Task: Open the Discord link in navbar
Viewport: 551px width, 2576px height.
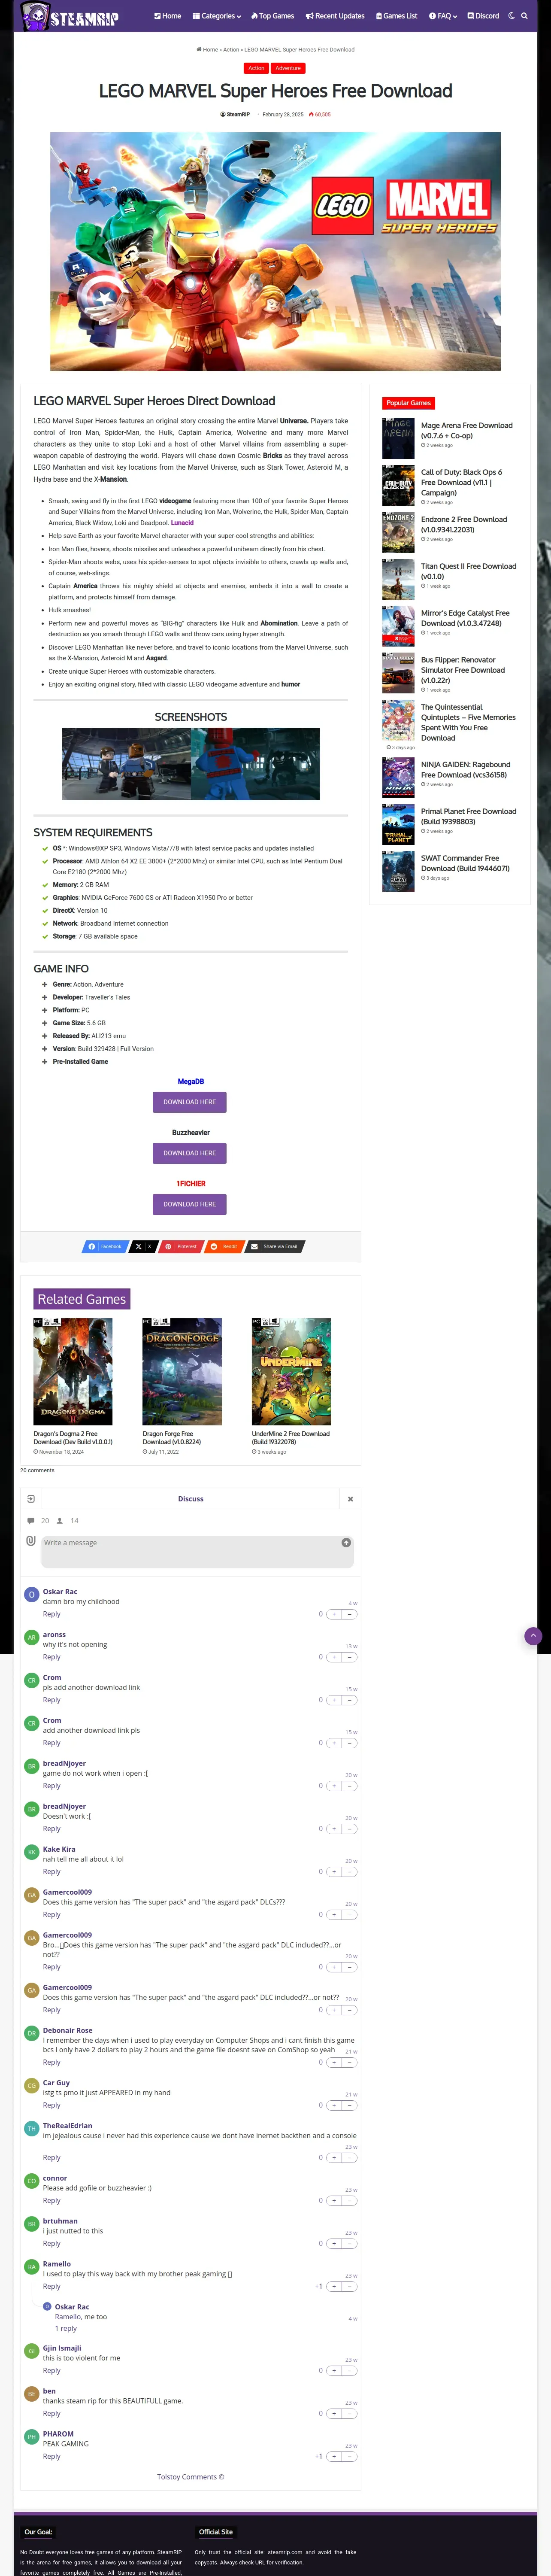Action: (x=483, y=16)
